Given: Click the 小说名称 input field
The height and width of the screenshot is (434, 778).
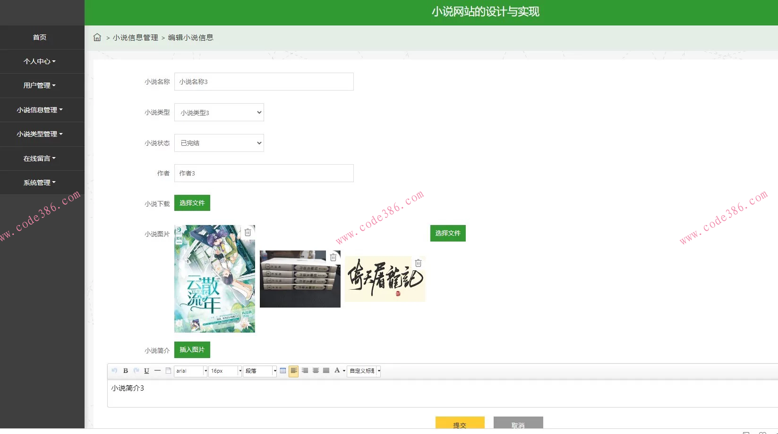Looking at the screenshot, I should [x=264, y=81].
